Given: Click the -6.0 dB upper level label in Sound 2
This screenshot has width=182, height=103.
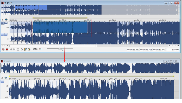Looking at the screenshot, I should point(6,86).
